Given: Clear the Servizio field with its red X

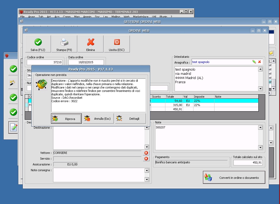Looking at the screenshot, I should 146,159.
